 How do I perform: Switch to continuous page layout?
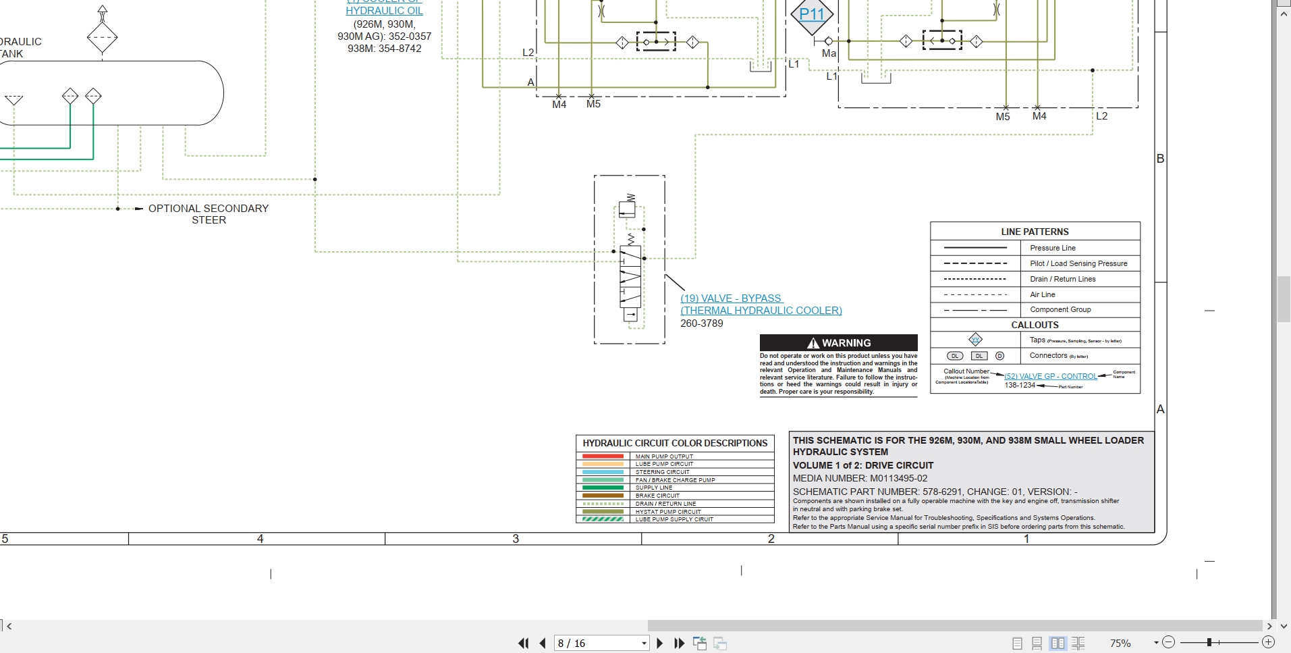1037,644
